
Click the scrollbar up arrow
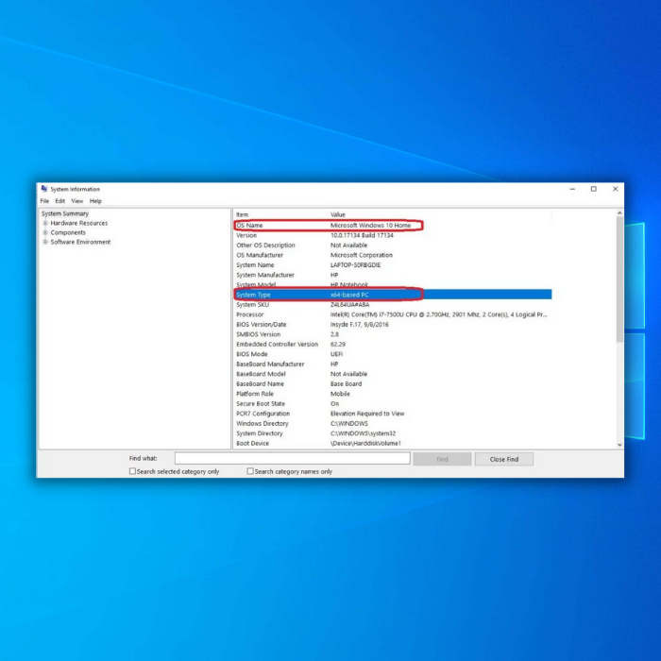[619, 213]
